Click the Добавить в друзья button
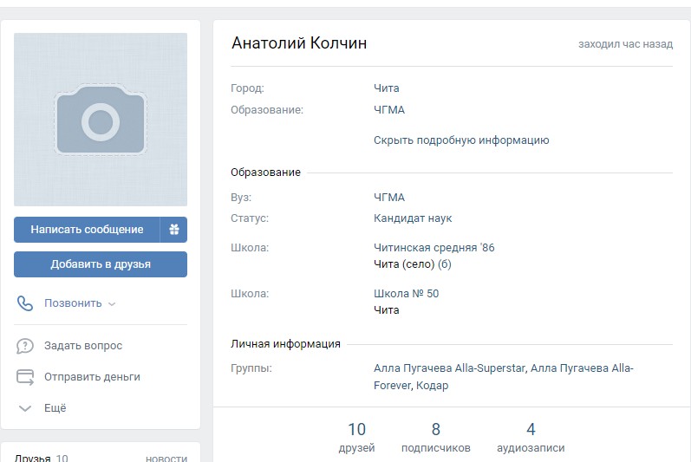The width and height of the screenshot is (691, 462). [101, 264]
